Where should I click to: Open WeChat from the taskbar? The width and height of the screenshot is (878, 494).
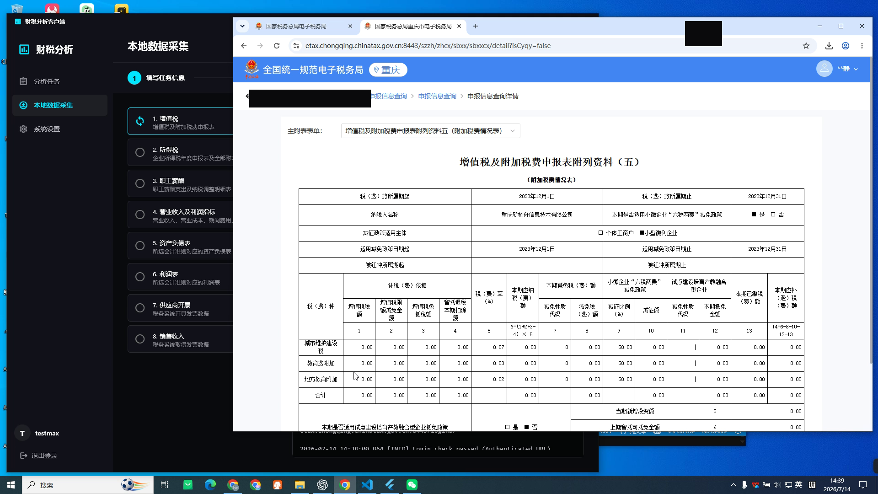point(412,485)
